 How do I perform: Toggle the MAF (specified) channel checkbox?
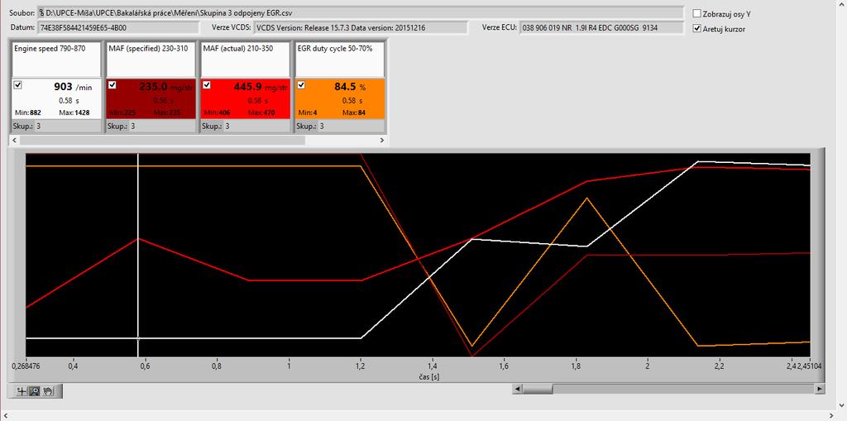point(112,85)
